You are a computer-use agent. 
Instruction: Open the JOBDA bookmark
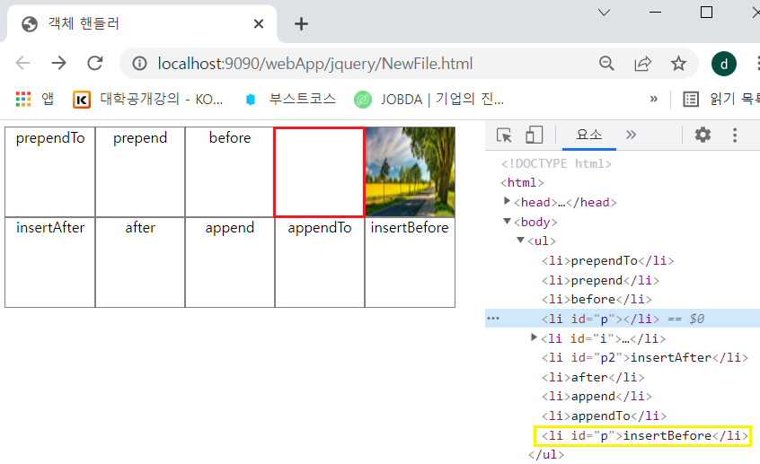tap(429, 100)
